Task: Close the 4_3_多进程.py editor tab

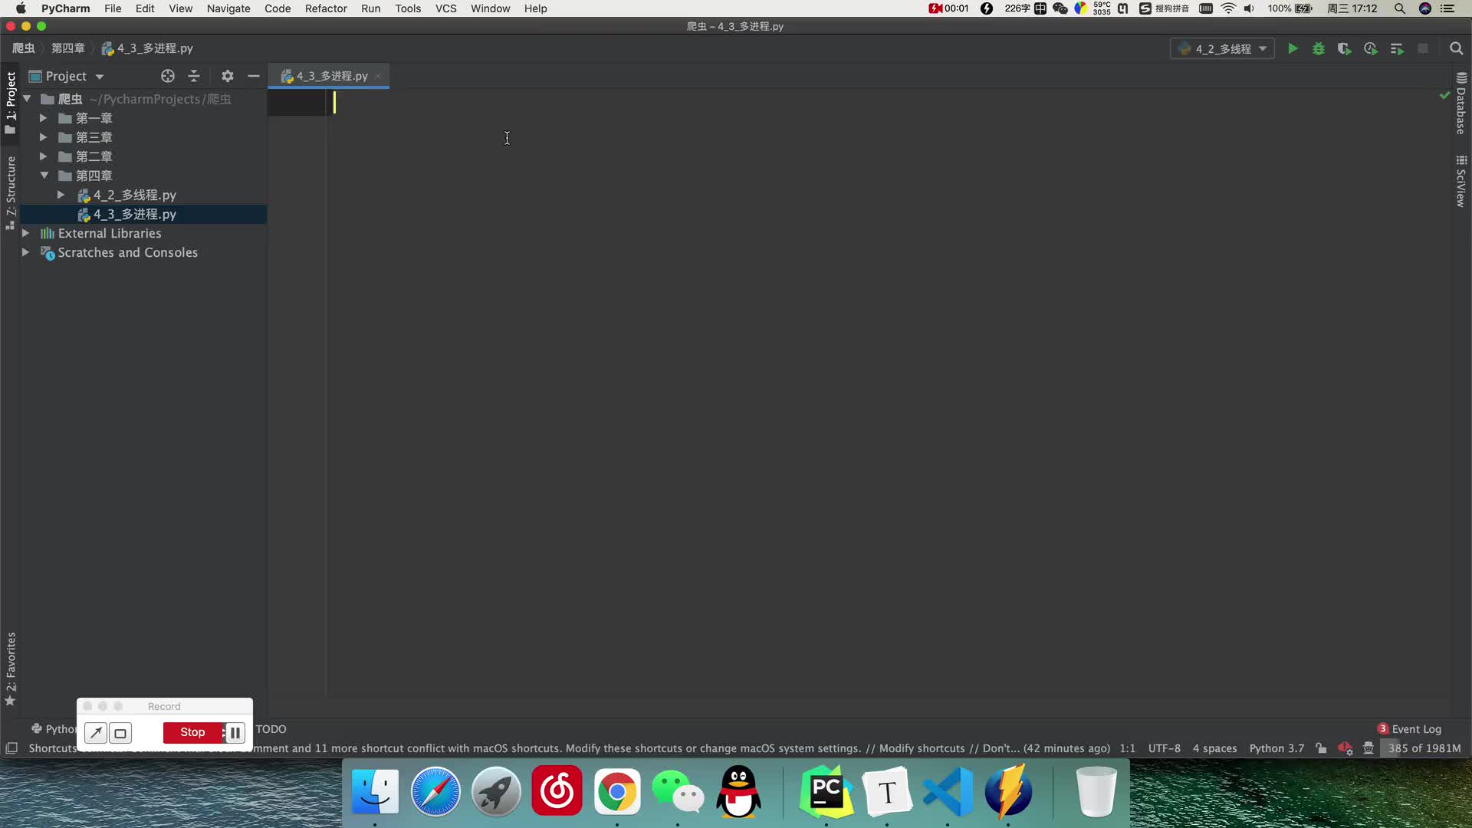Action: click(378, 76)
